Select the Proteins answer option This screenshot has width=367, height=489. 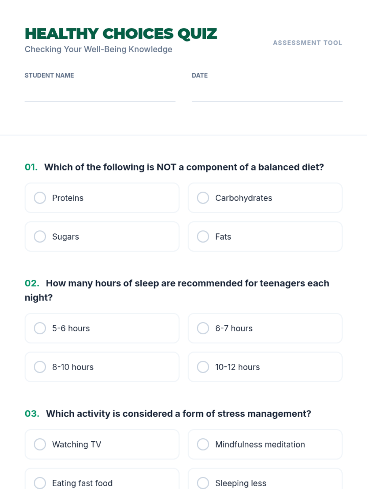(40, 198)
